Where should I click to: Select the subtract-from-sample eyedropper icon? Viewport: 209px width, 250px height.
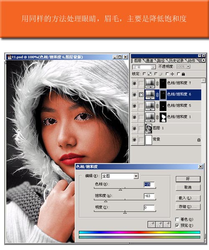pos(167,225)
